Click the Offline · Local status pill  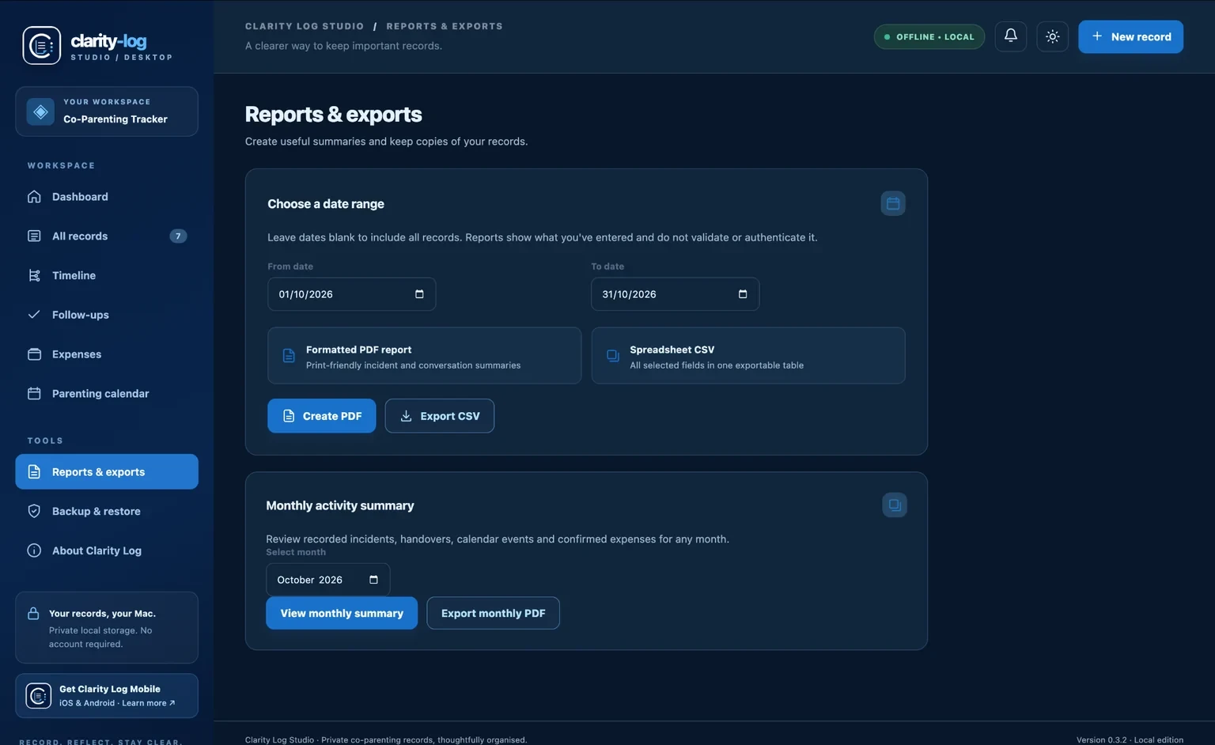(929, 37)
